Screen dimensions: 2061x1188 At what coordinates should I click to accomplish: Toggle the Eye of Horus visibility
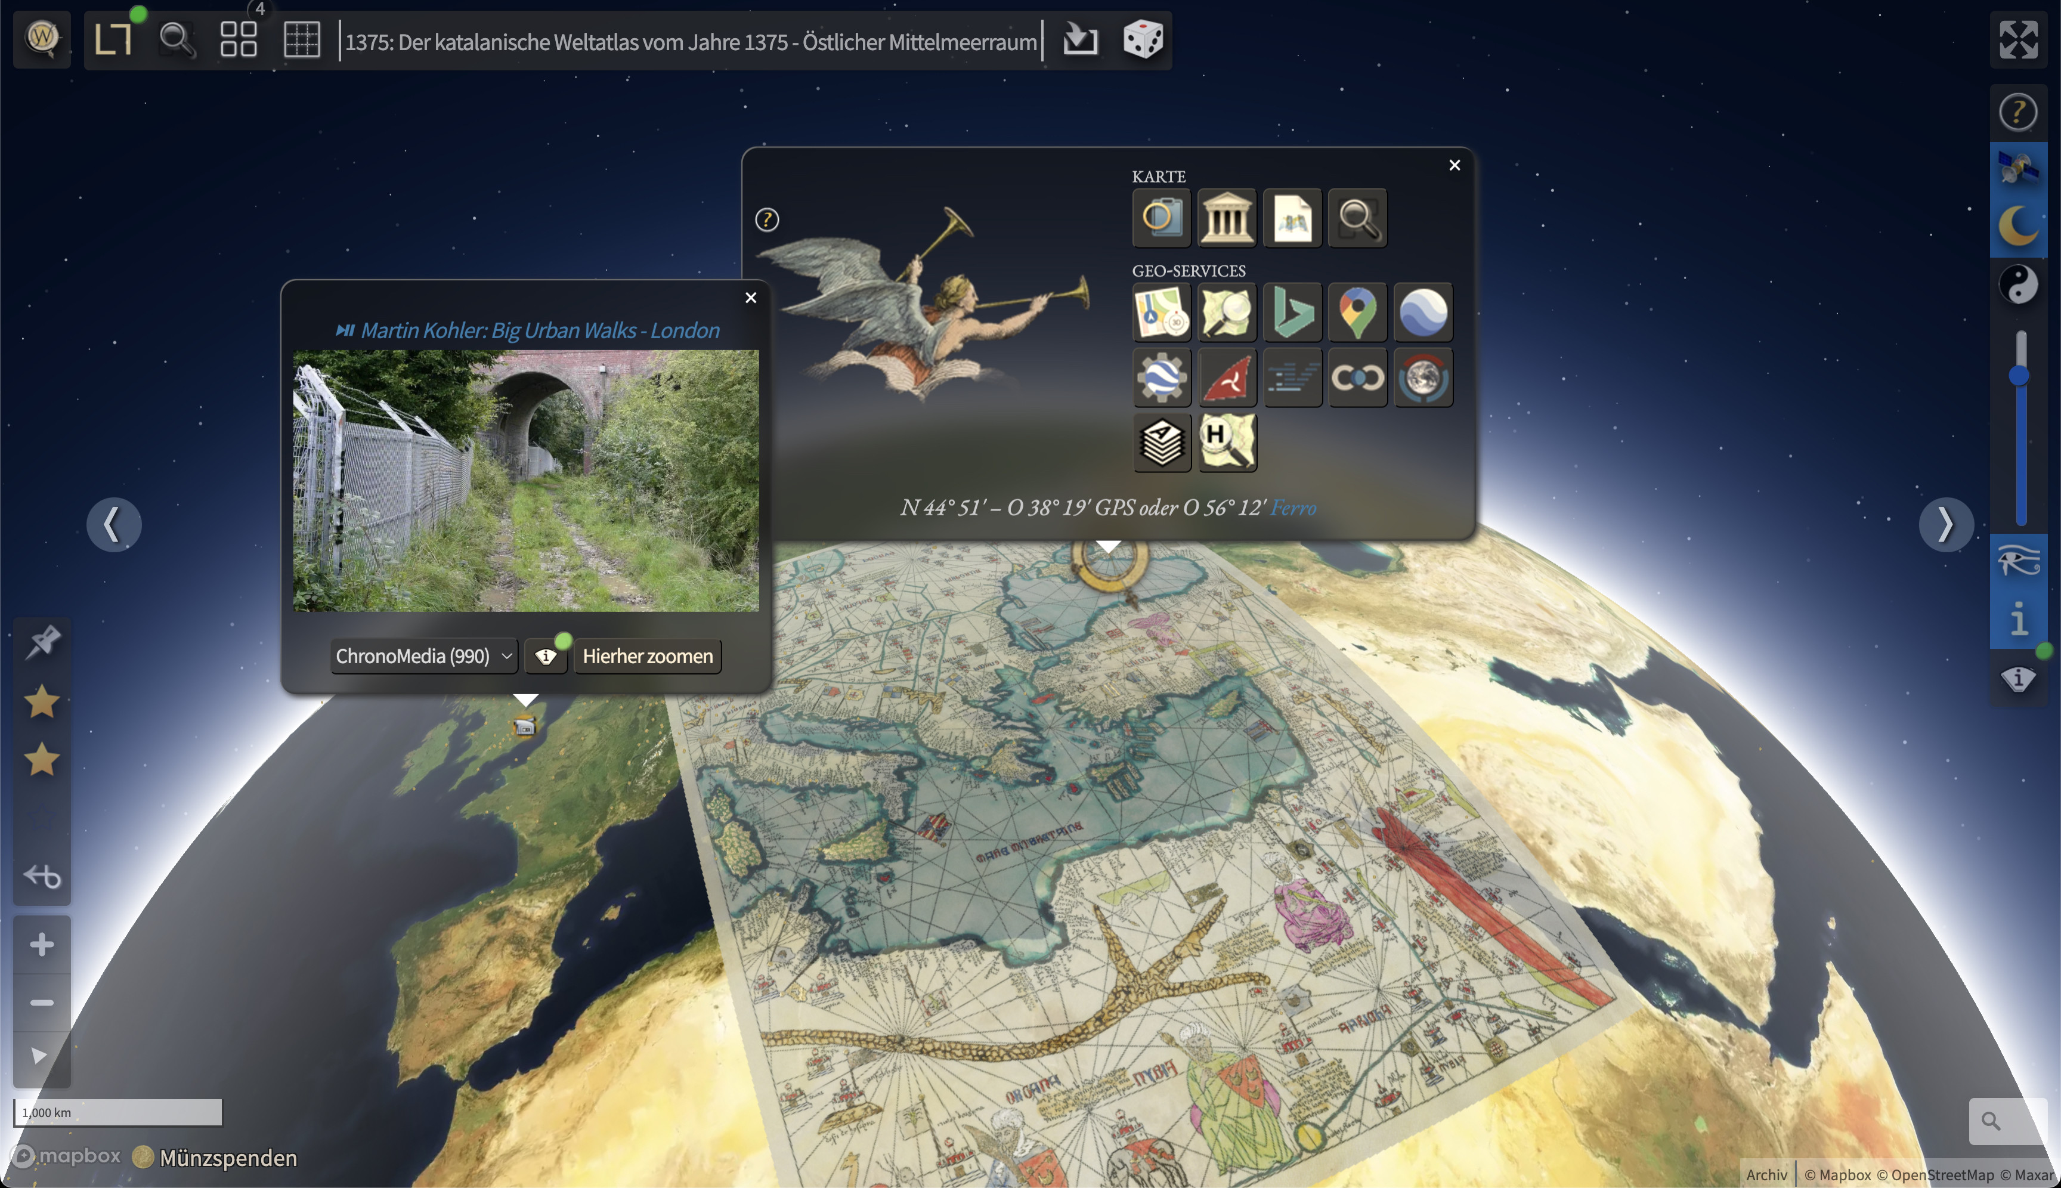coord(2019,562)
